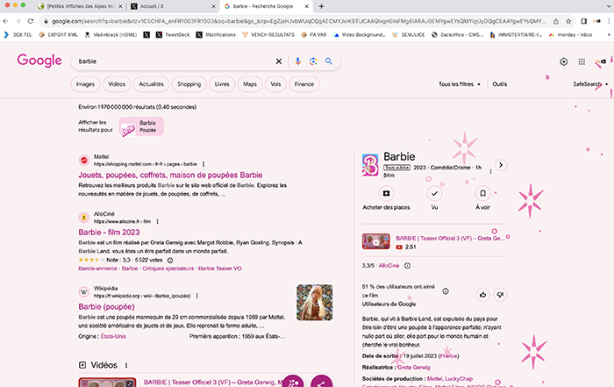Click Greta Gerwig réalisatrice link
Viewport: 614px width, 387px height.
pyautogui.click(x=413, y=368)
